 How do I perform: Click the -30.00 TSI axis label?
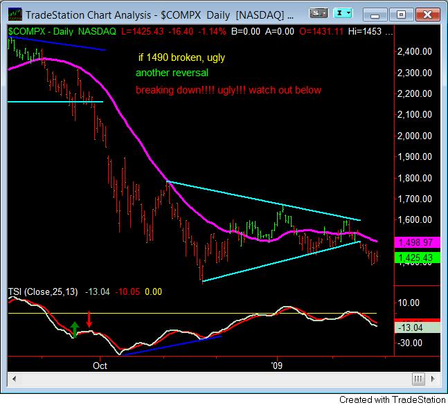(x=410, y=343)
